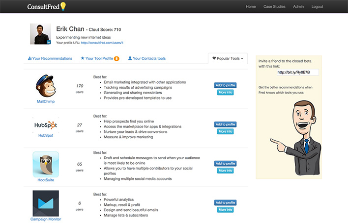Add HootSuite to profile
The height and width of the screenshot is (223, 348).
coord(225,164)
